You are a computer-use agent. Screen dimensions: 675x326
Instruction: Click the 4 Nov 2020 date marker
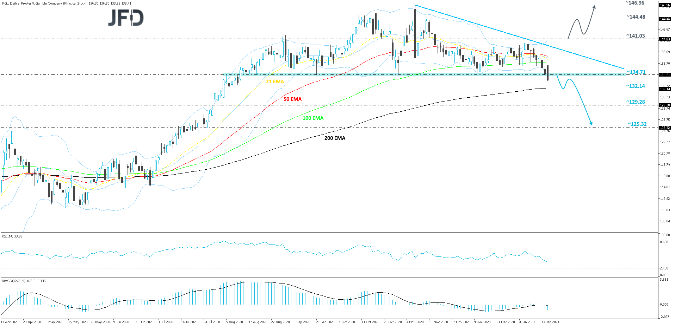(x=415, y=322)
